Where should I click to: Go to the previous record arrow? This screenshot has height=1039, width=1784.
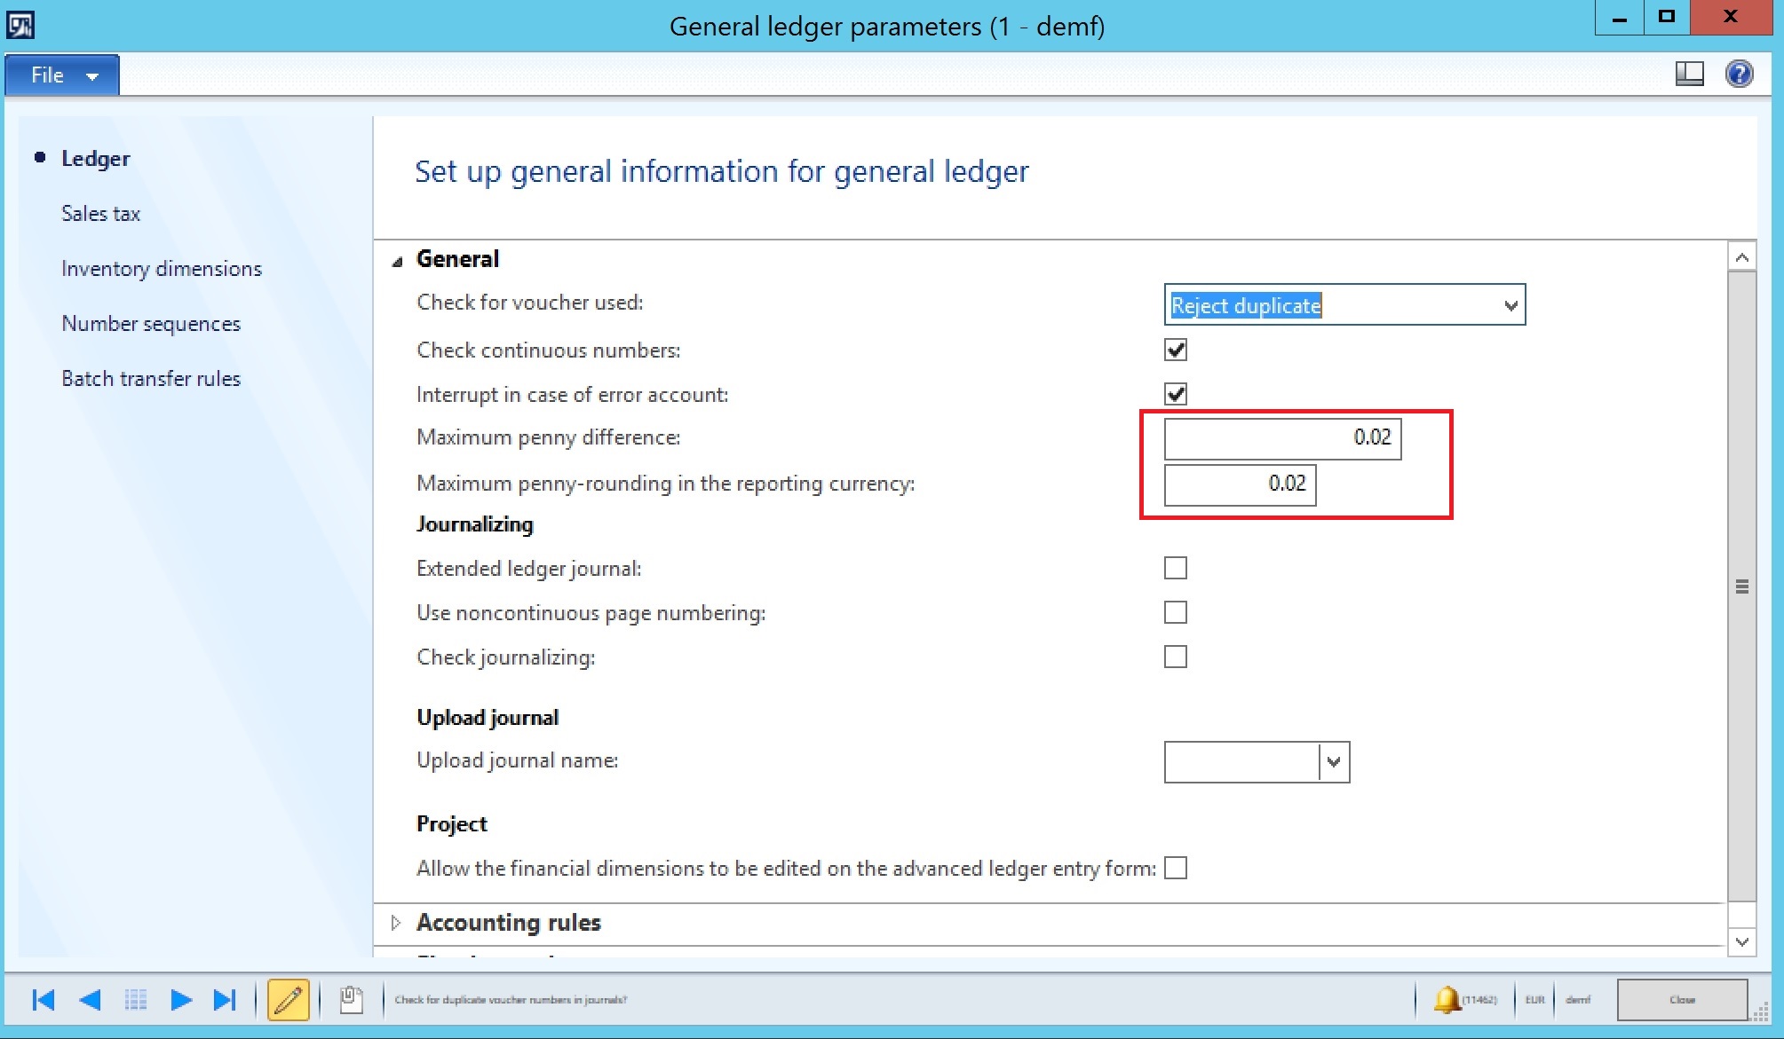pos(90,1000)
